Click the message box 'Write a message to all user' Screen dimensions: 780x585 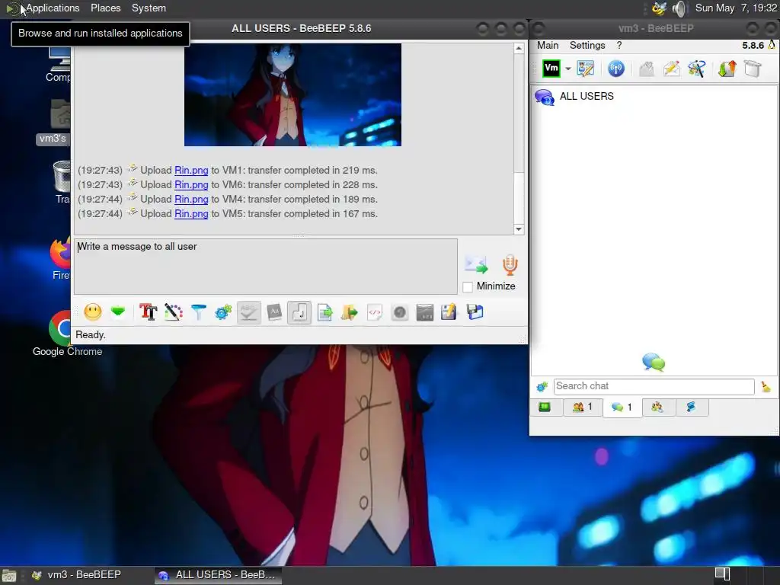coord(266,267)
